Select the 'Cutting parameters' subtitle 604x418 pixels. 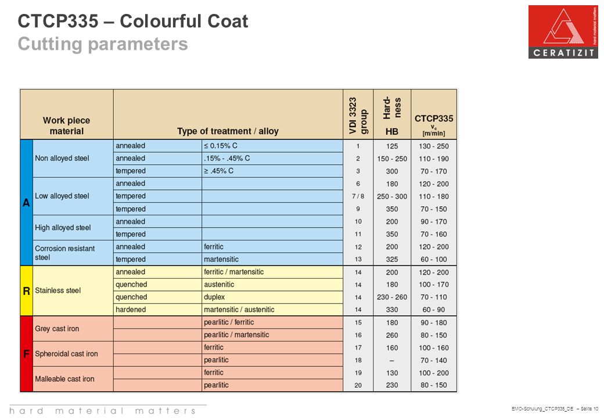tap(103, 44)
